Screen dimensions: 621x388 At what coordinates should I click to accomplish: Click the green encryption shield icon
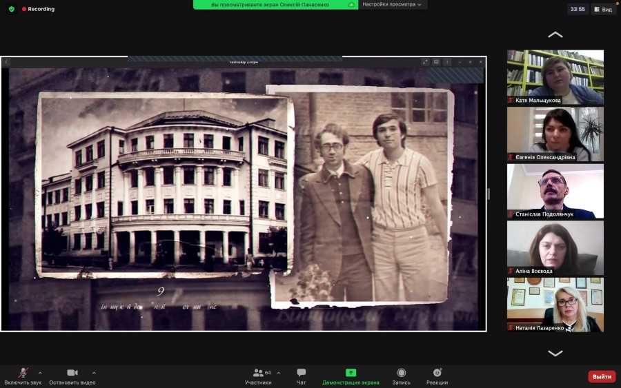[x=12, y=9]
